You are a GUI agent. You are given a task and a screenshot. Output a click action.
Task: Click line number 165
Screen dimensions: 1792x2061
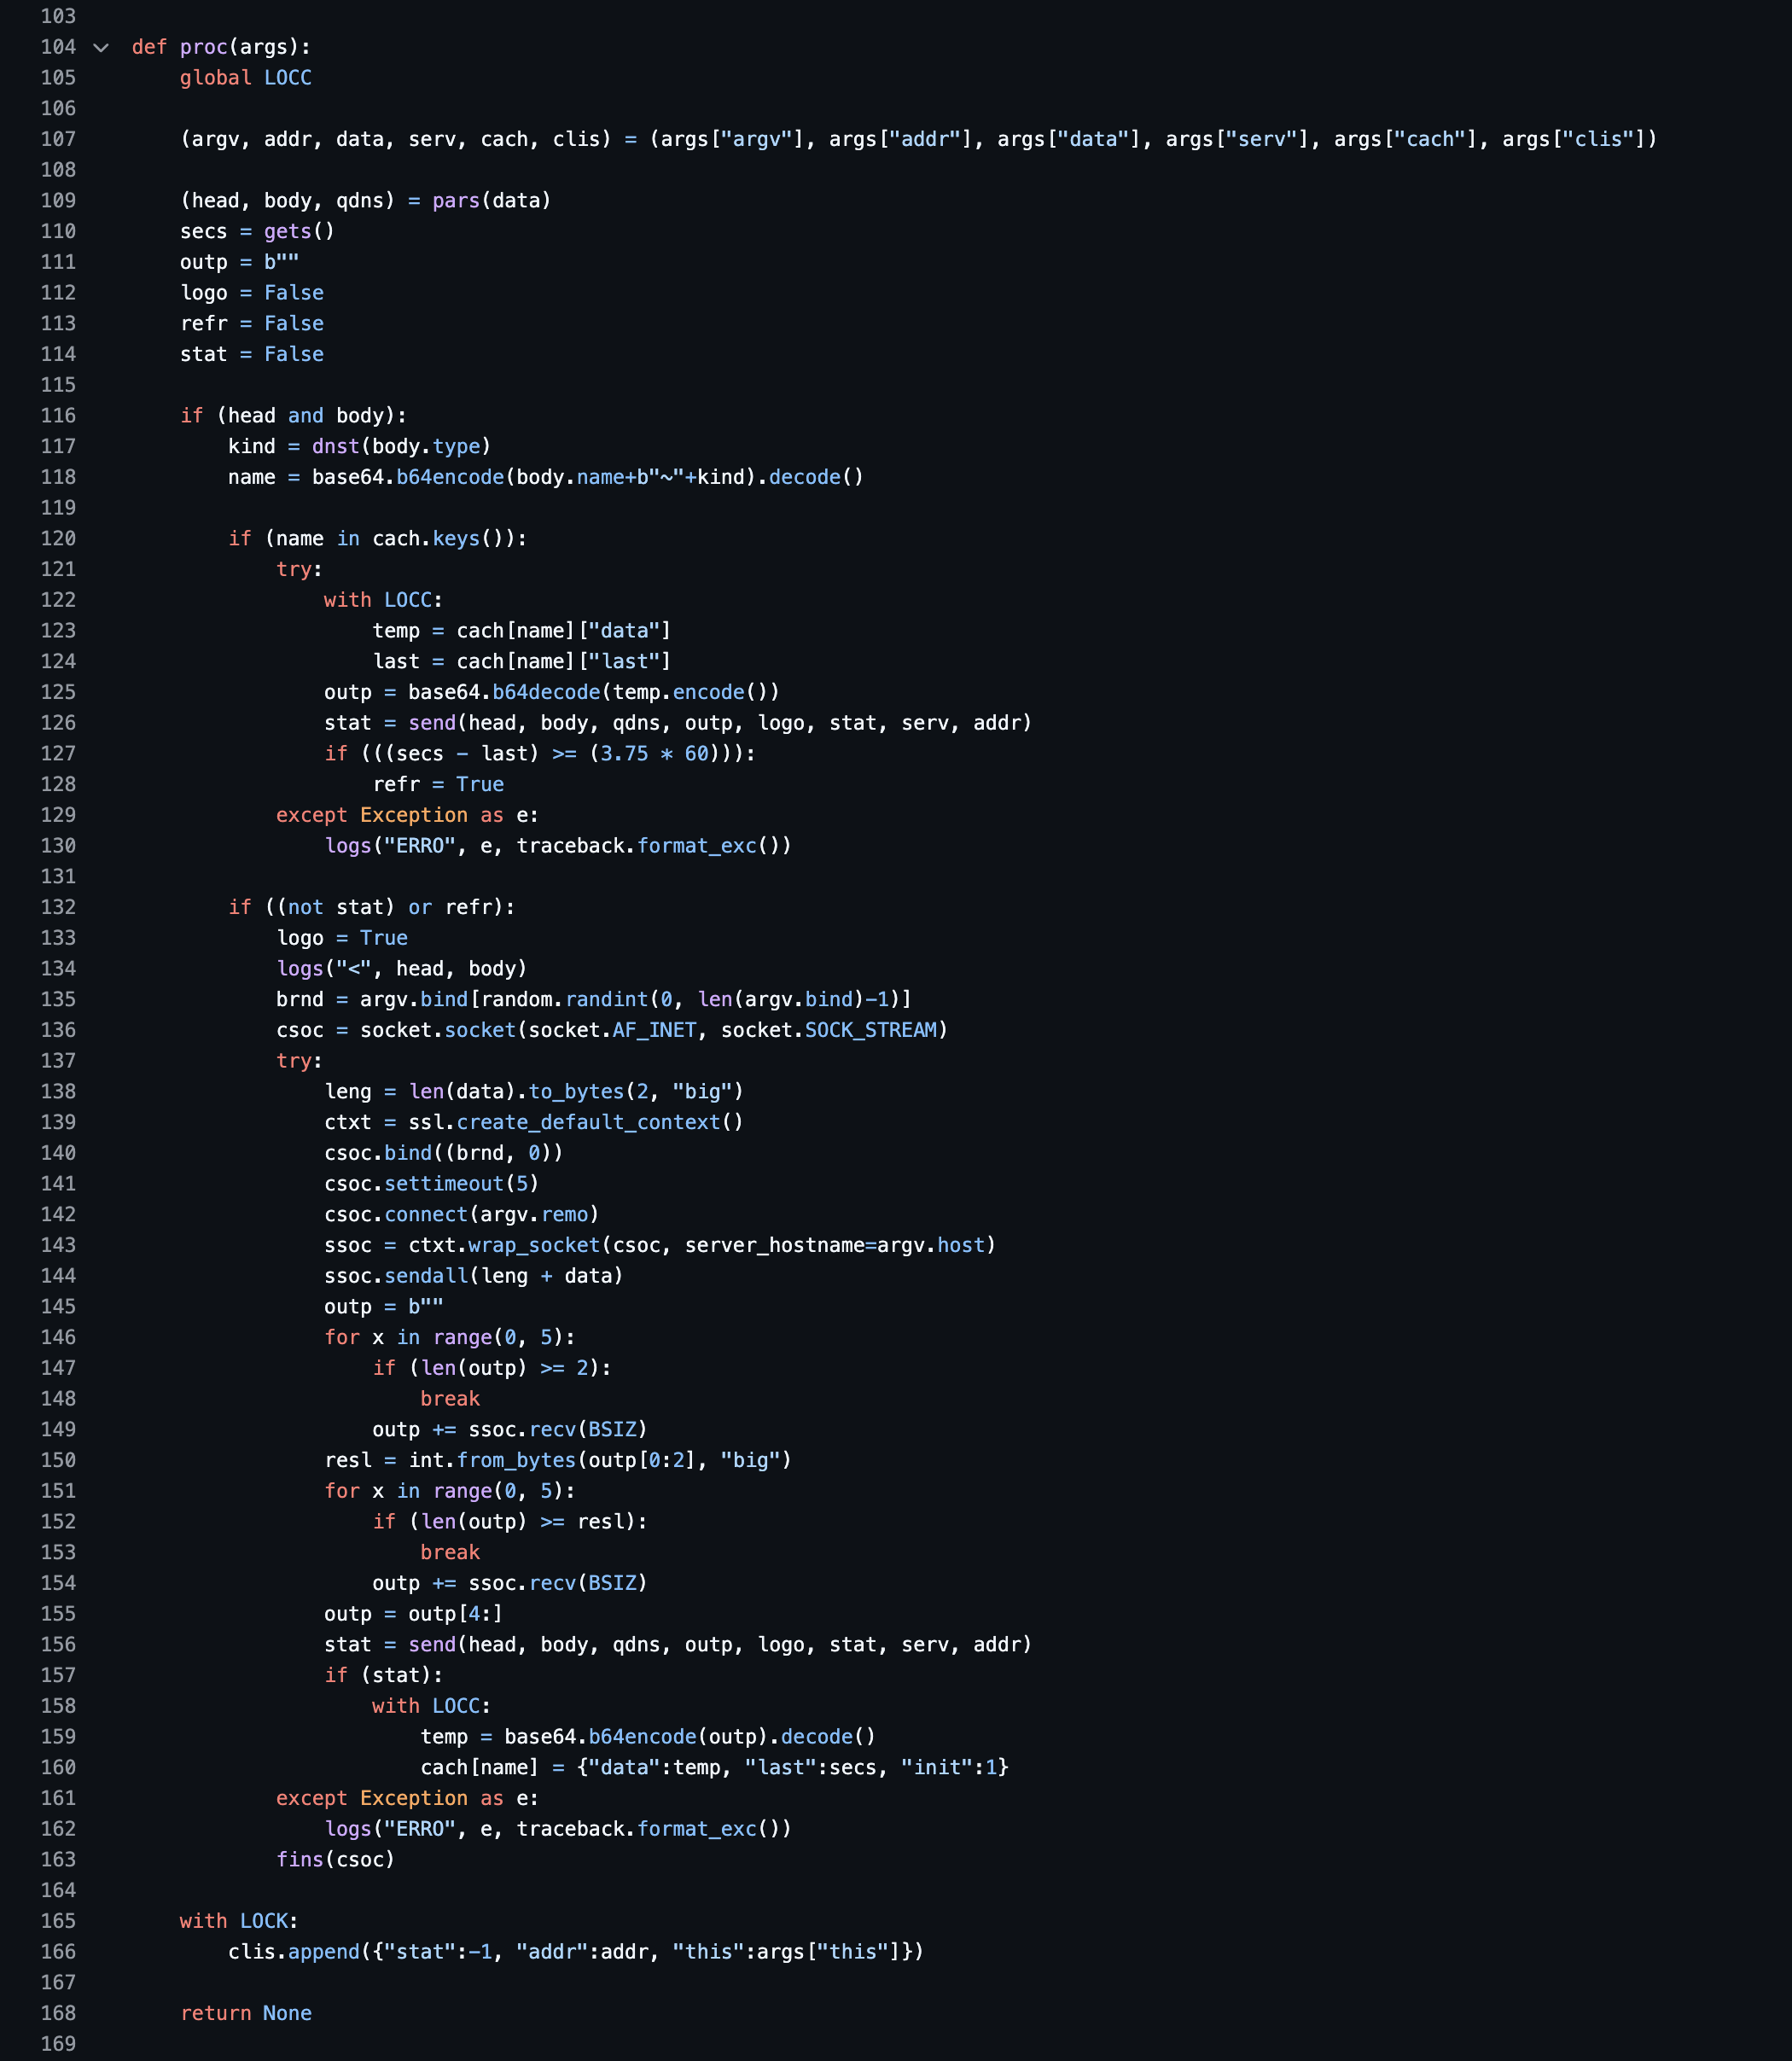click(x=58, y=1921)
